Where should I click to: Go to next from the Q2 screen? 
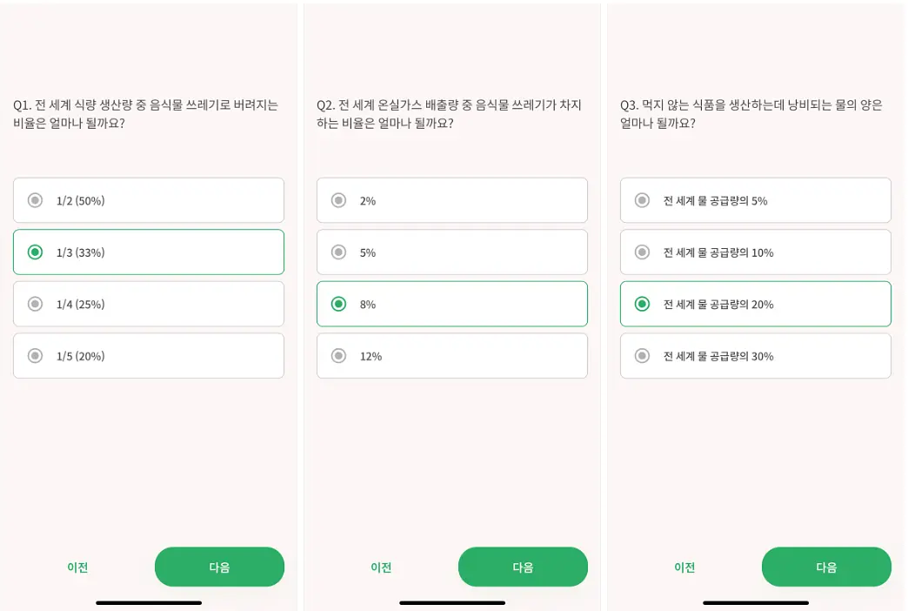(523, 567)
